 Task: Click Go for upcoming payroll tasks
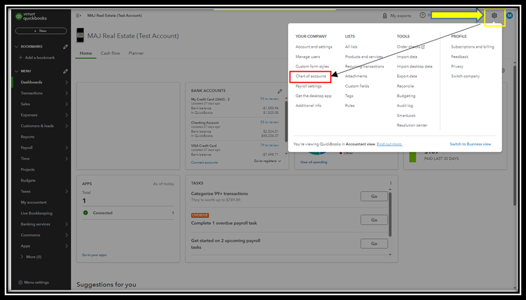point(374,244)
